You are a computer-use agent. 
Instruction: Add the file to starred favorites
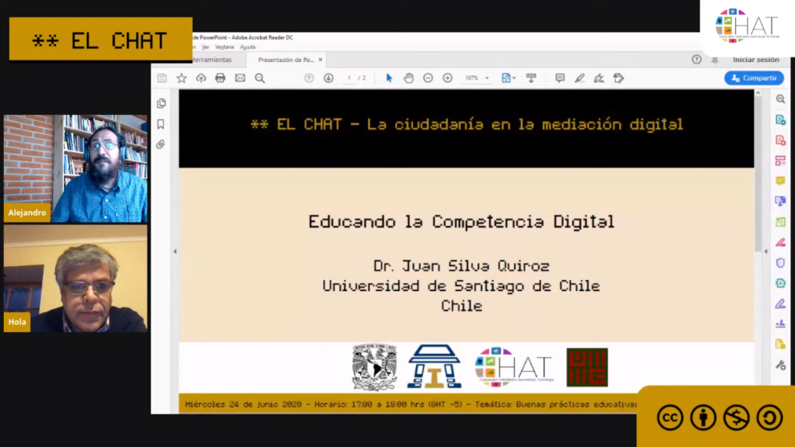pyautogui.click(x=182, y=78)
